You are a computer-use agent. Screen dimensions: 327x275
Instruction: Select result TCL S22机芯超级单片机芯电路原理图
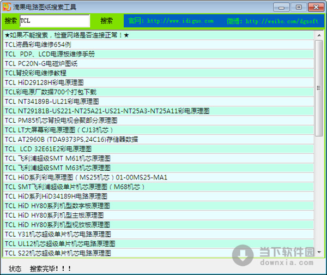coord(159,253)
